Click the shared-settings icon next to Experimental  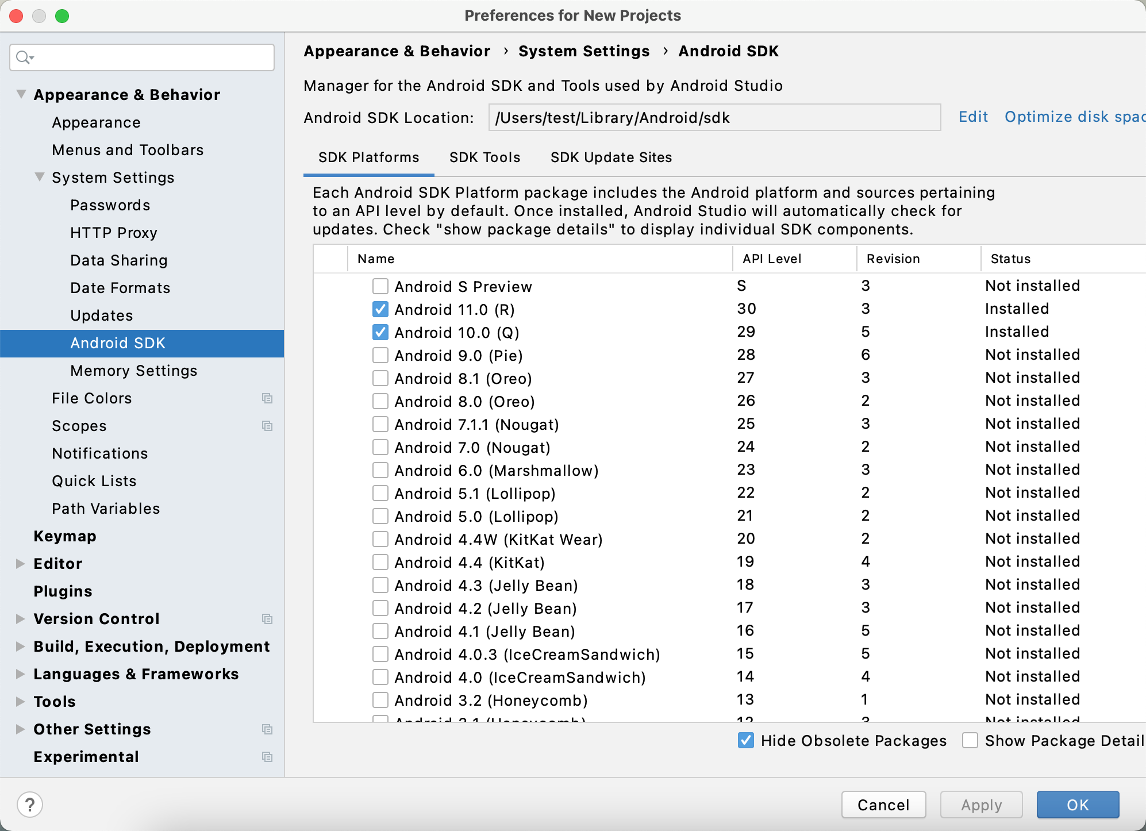(x=267, y=757)
